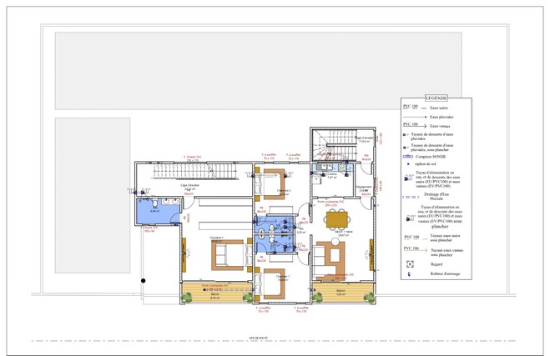The width and height of the screenshot is (550, 356).
Task: Click the top-right staircase block
Action: 333,145
